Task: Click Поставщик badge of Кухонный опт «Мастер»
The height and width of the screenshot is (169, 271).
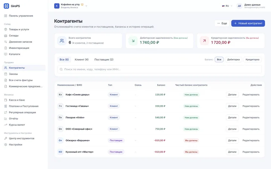Action: tap(116, 152)
